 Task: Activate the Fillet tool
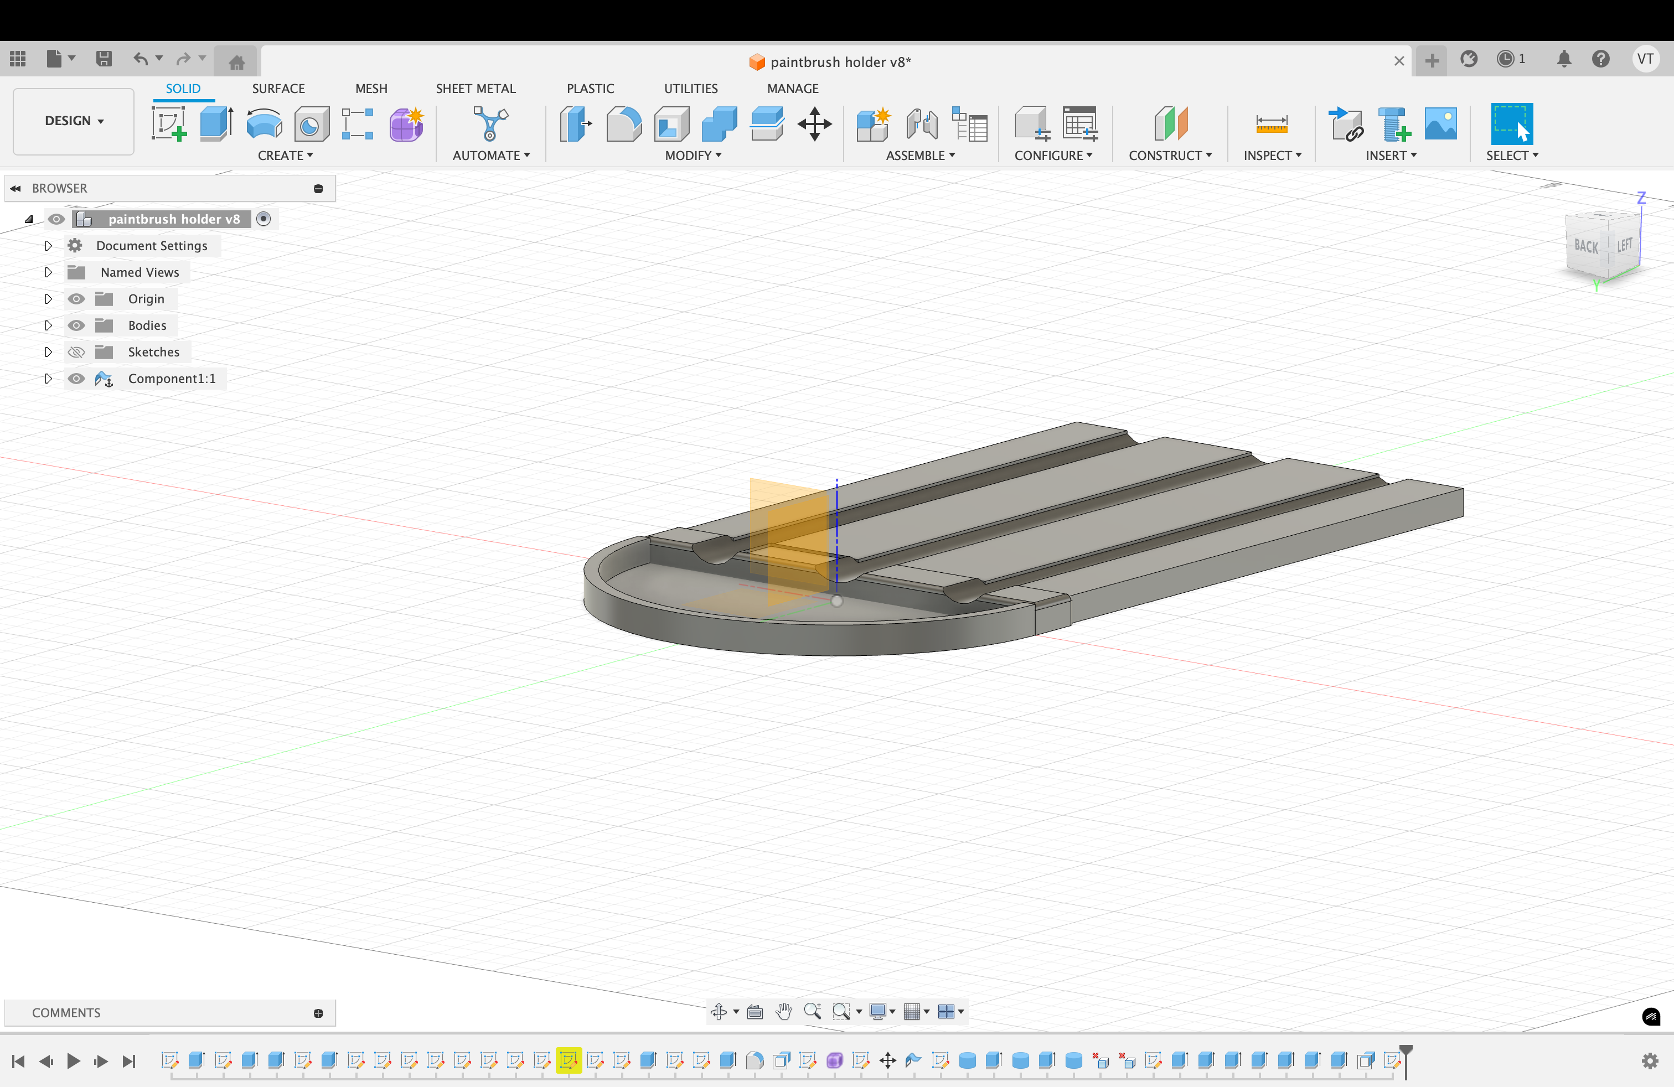point(623,124)
